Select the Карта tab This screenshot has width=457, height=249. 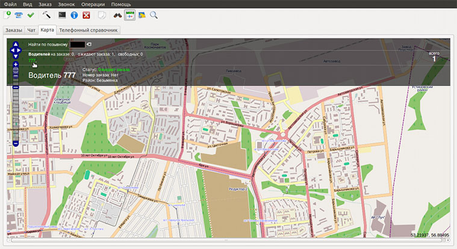coord(47,29)
